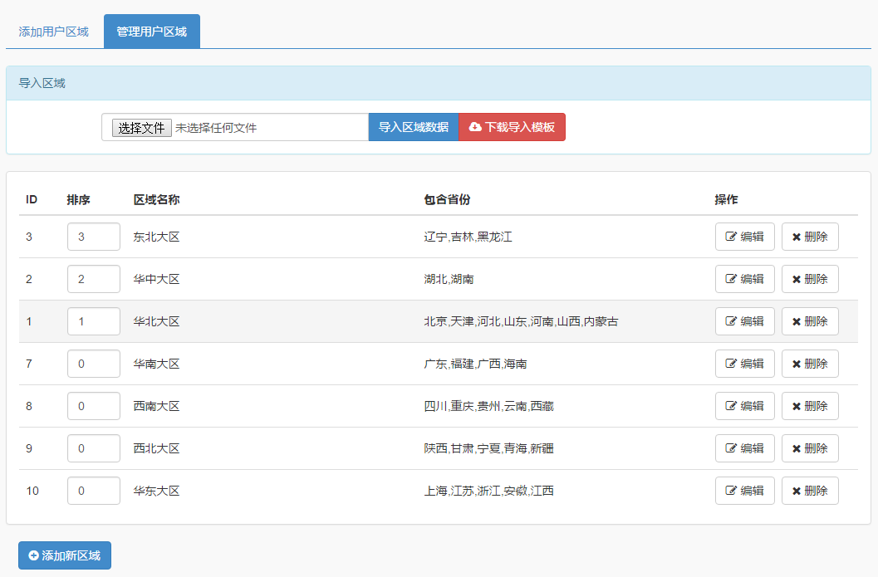Delete the 华中大区 row
878x577 pixels.
[810, 279]
